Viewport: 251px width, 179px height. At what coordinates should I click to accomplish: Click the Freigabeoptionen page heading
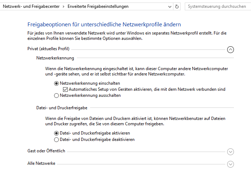point(104,25)
